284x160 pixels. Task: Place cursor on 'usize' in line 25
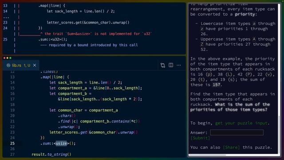click(61, 143)
